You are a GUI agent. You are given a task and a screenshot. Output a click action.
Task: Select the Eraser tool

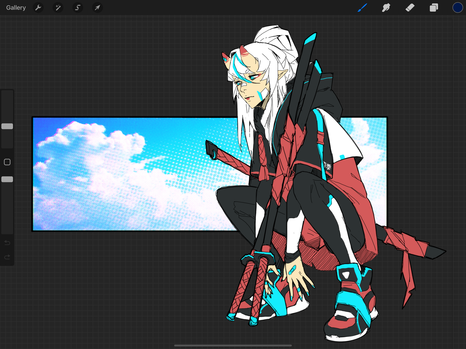pos(410,8)
